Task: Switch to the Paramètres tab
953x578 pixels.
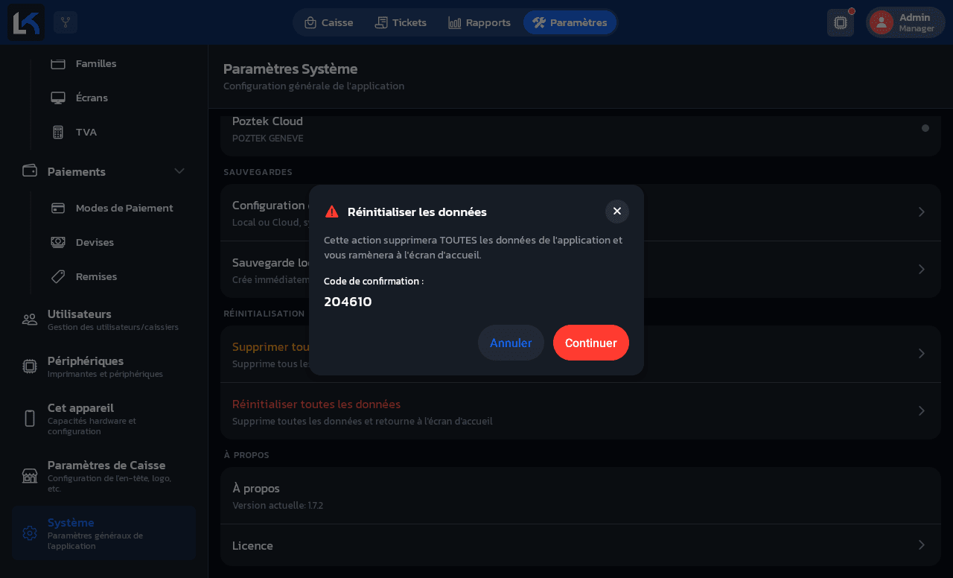Action: click(570, 22)
